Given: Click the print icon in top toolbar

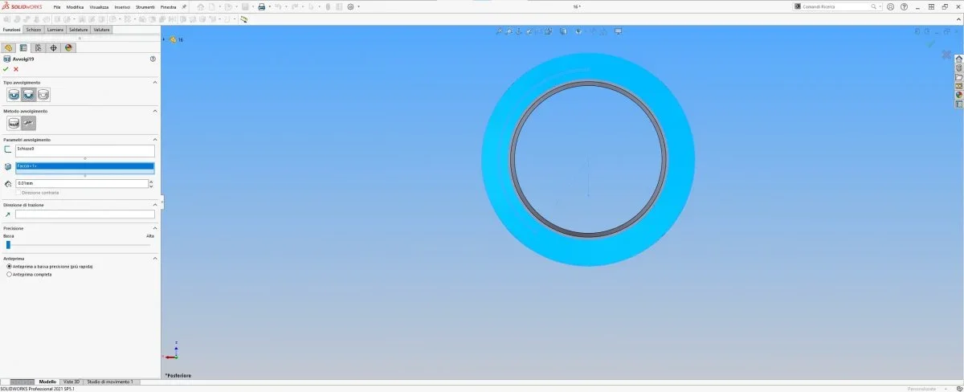Looking at the screenshot, I should (261, 6).
